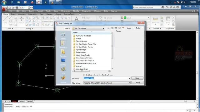Click the key Subscription Center icon
Screen dimensions: 200x112
point(167,7)
